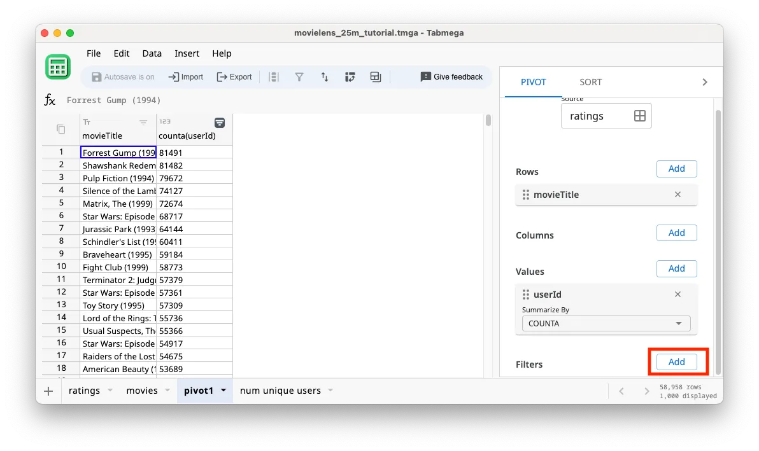Open the filter tool in the toolbar
This screenshot has height=451, width=759.
coord(299,76)
